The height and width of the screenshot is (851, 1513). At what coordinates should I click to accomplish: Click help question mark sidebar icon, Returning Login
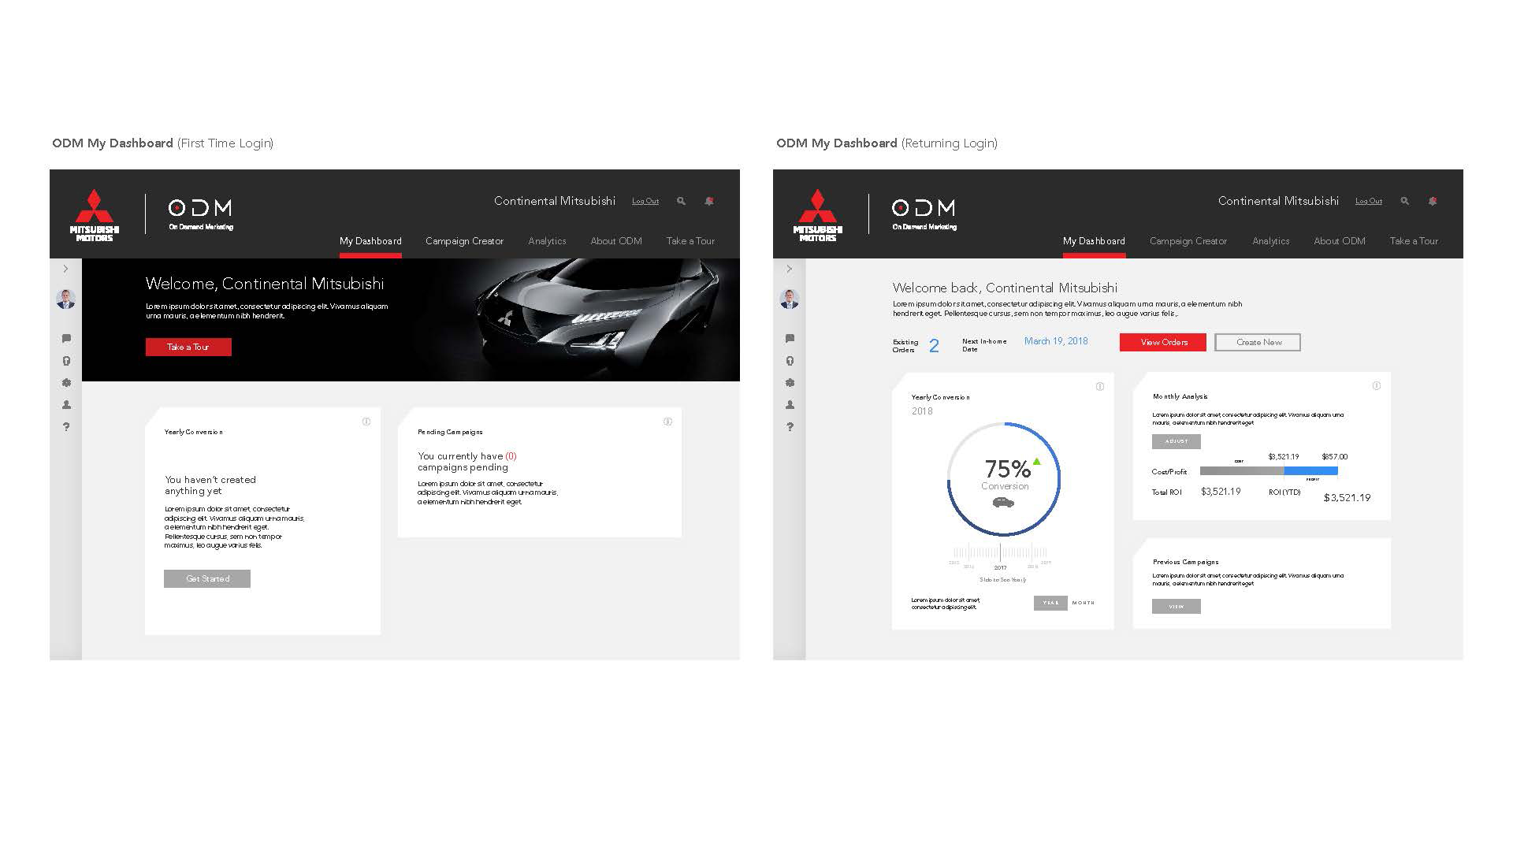(790, 427)
